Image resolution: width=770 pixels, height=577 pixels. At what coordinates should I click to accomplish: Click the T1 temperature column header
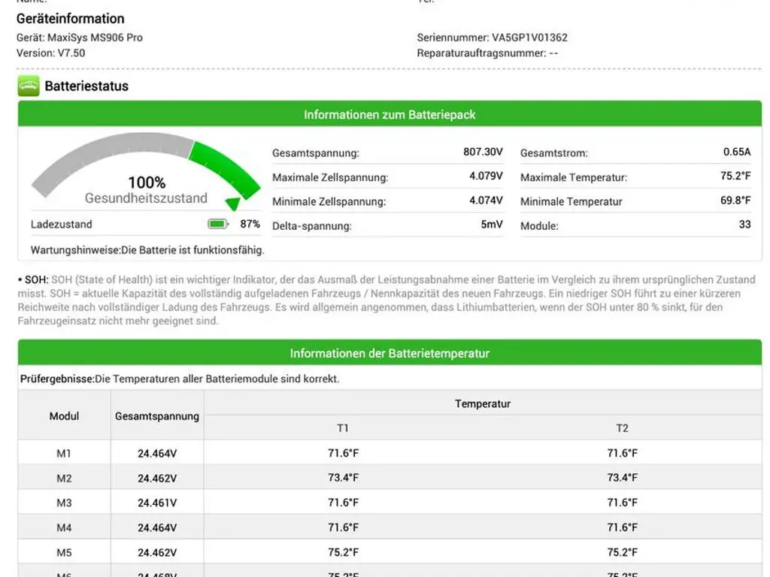click(343, 428)
